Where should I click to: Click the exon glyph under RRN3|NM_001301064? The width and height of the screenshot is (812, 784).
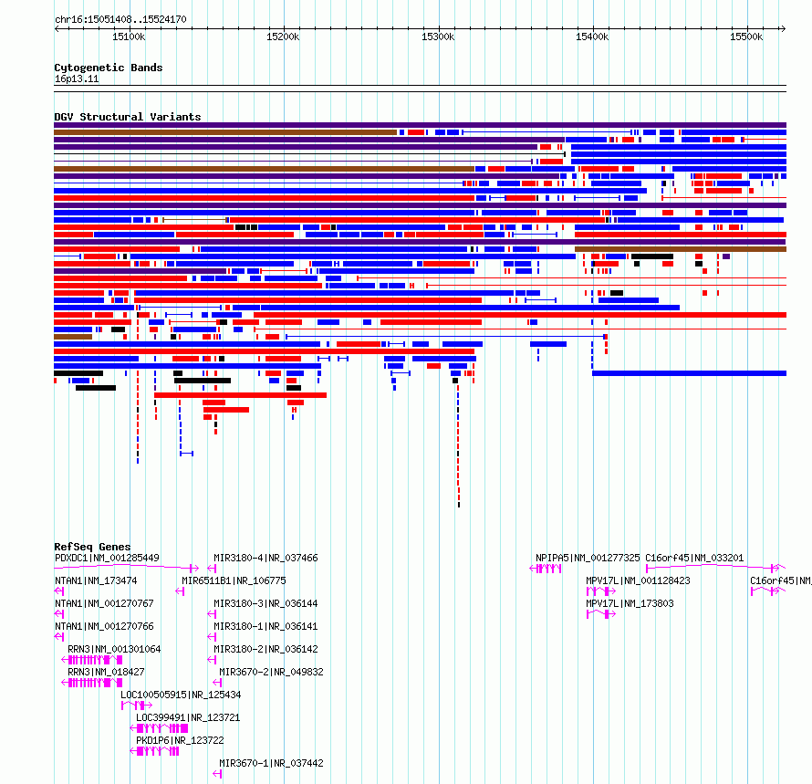(91, 660)
